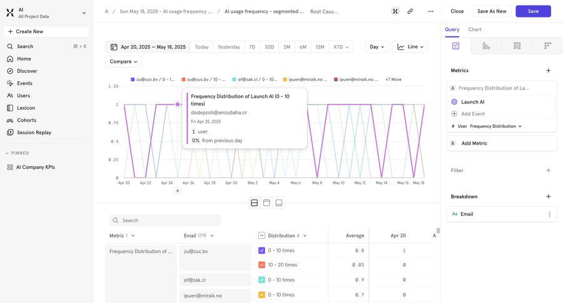
Task: Add annotation plus below chart
Action: (178, 191)
